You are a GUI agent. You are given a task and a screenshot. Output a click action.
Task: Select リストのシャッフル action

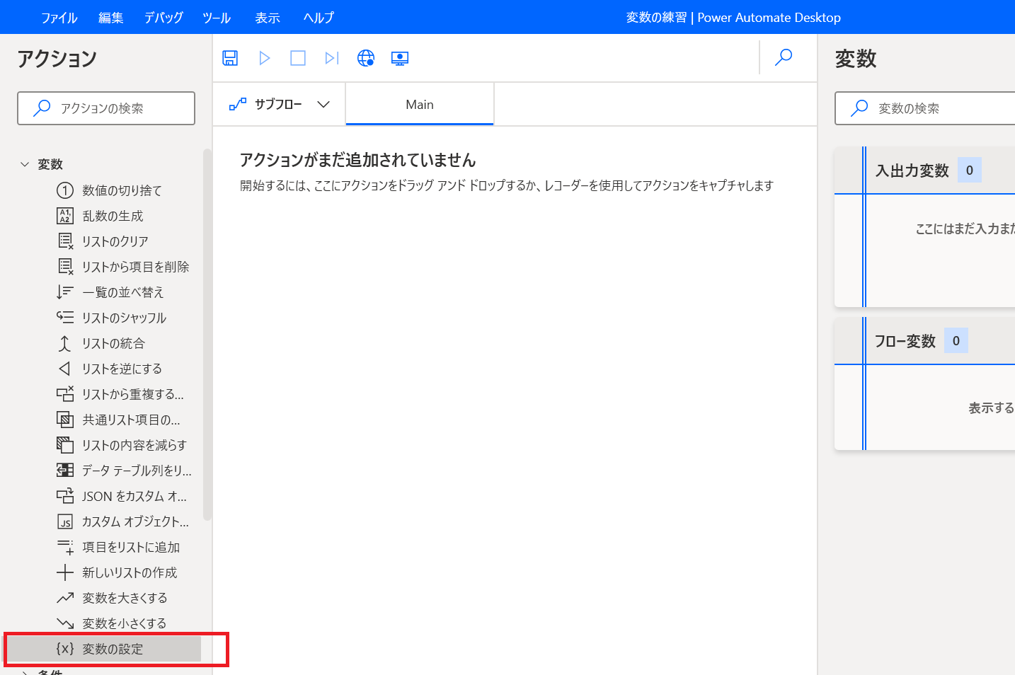(x=111, y=318)
